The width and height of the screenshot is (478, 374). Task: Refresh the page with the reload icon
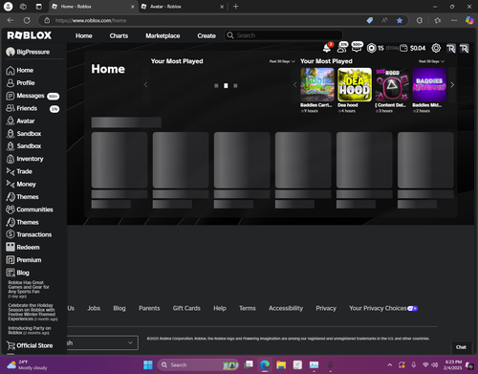pyautogui.click(x=27, y=20)
